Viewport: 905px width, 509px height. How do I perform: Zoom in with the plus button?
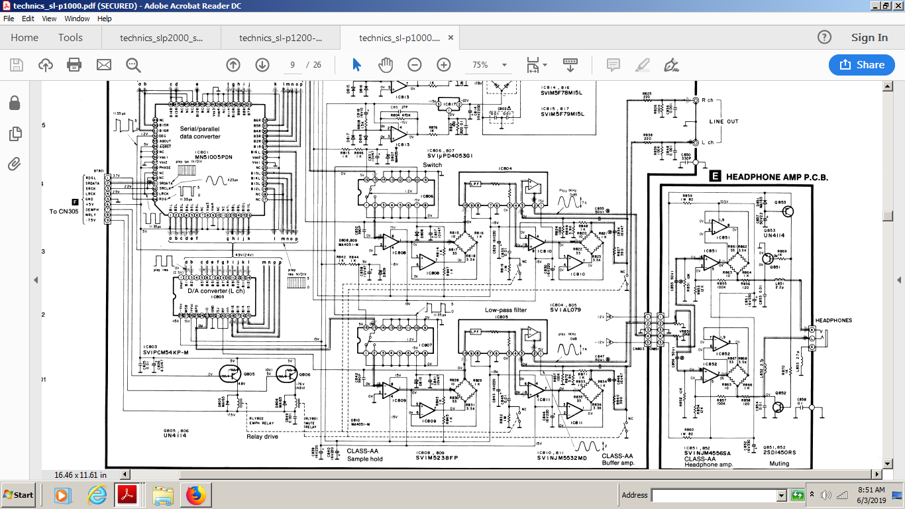[x=444, y=65]
